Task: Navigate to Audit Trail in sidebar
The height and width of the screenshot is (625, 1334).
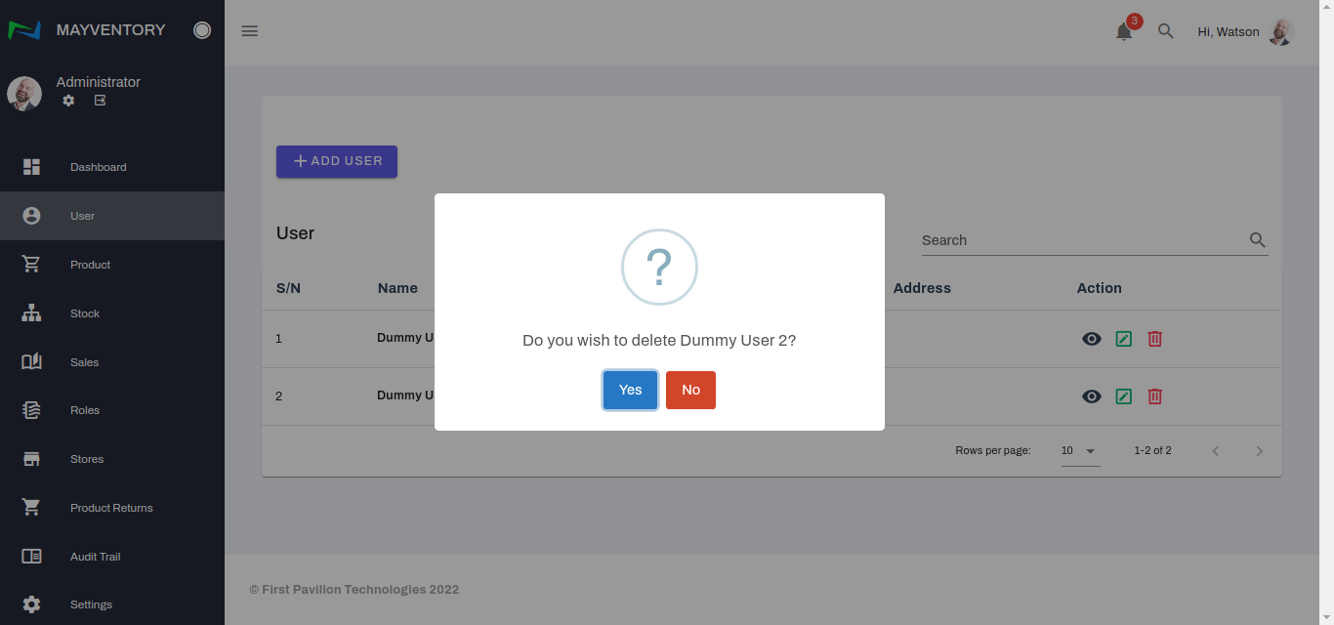Action: pos(95,557)
